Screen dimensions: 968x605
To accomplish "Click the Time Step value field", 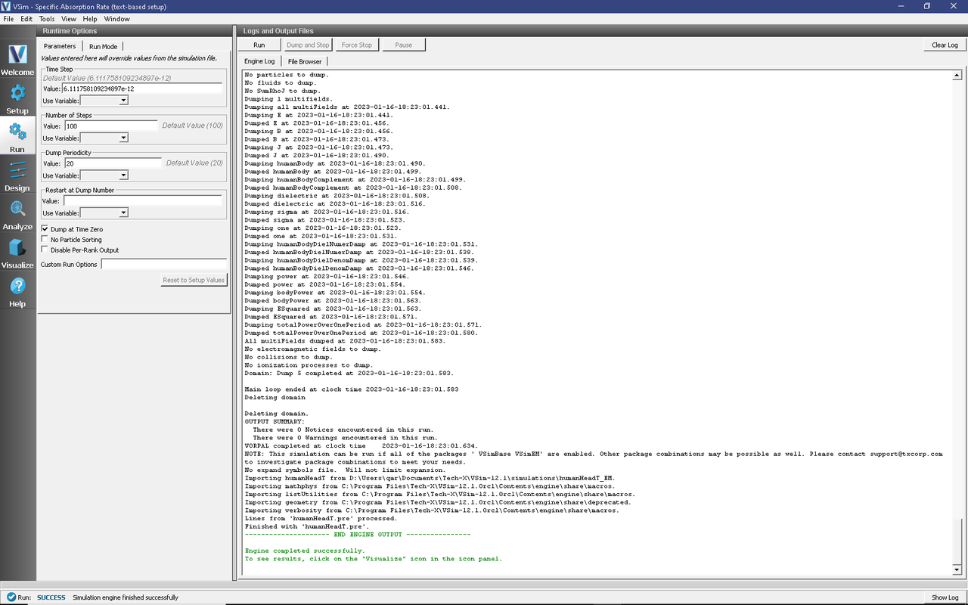I will click(143, 88).
